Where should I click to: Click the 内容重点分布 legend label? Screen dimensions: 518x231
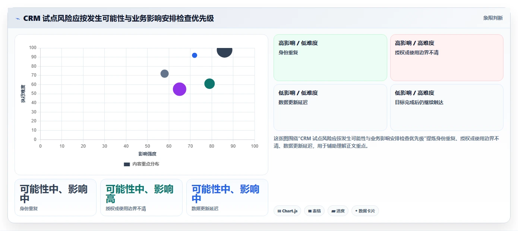click(x=146, y=164)
